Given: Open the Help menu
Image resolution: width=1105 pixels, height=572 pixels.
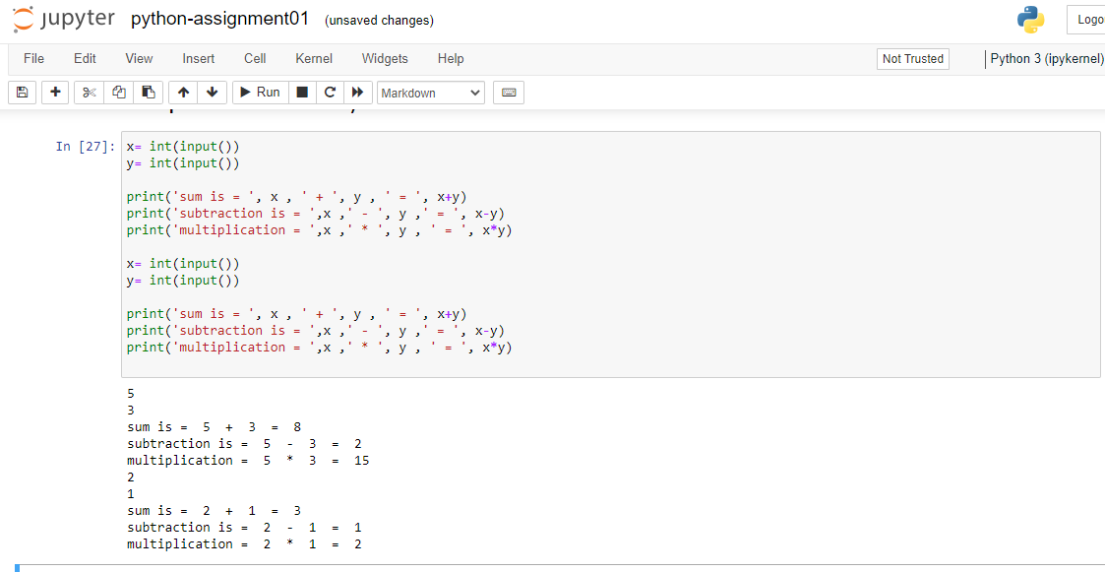Looking at the screenshot, I should pyautogui.click(x=451, y=58).
